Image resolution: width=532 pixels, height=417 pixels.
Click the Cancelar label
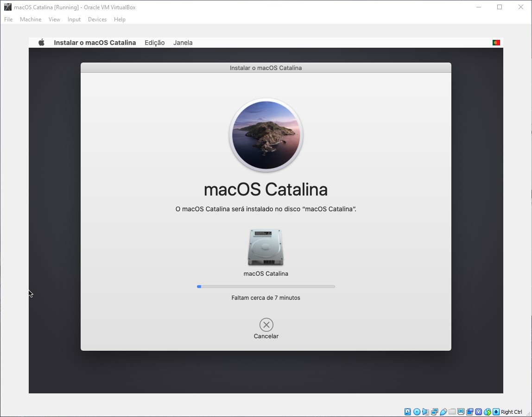pos(266,336)
